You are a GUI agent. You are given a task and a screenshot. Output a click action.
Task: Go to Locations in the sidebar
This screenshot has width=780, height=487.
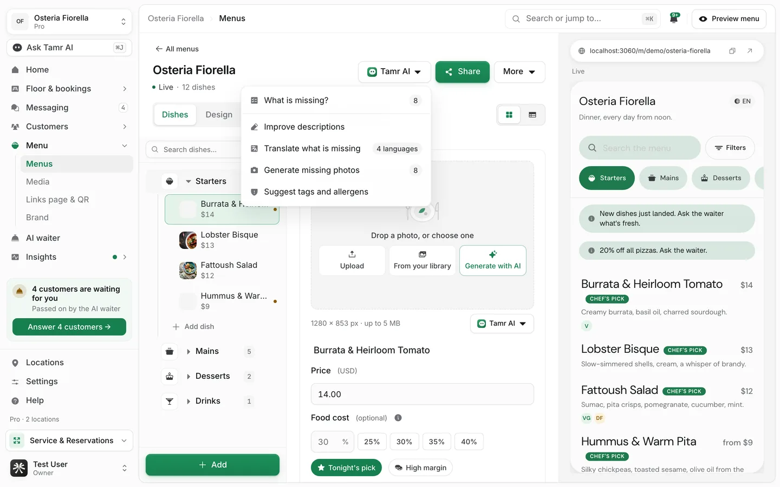[x=69, y=363]
